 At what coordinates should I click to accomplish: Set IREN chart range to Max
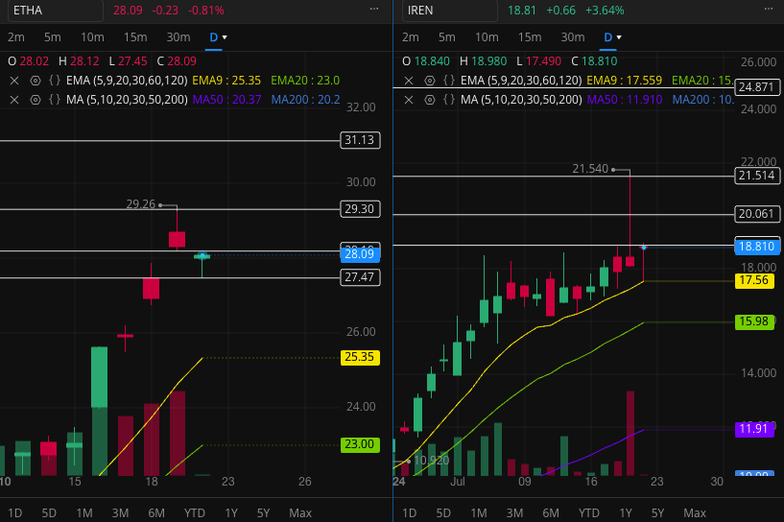[x=695, y=513]
